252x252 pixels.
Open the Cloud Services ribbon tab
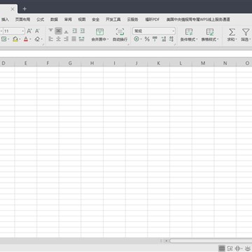[x=132, y=20]
